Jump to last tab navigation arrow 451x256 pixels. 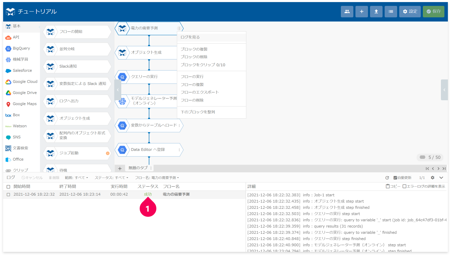click(x=444, y=168)
